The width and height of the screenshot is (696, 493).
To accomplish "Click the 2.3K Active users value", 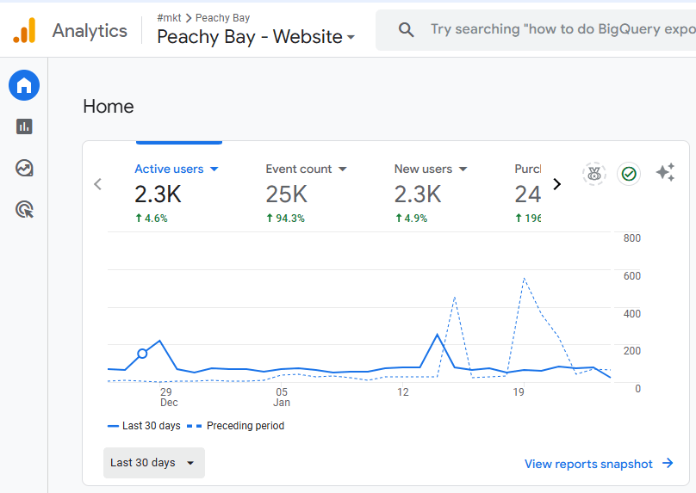I will [158, 194].
